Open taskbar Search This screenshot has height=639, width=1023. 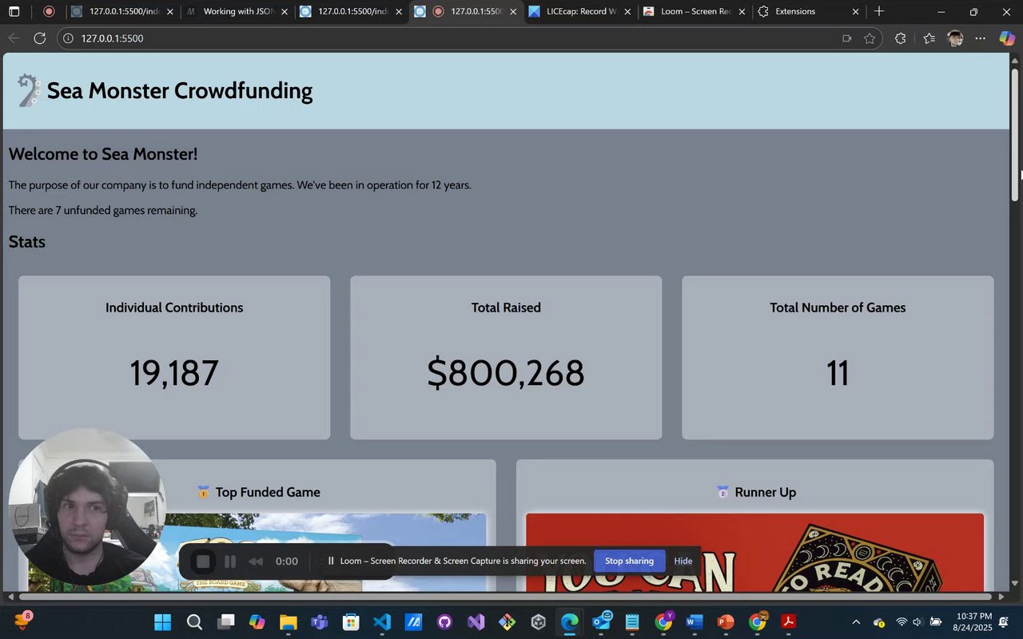[194, 622]
